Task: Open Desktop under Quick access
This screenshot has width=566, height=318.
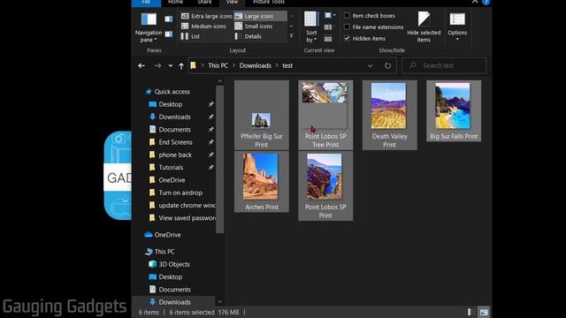Action: click(171, 104)
